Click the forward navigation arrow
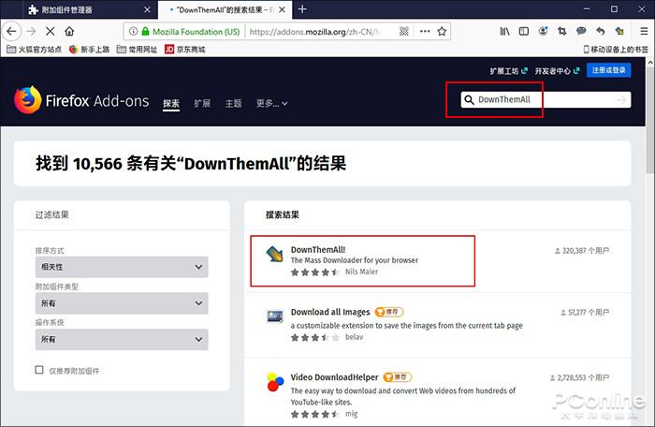Viewport: 655px width, 427px height. click(x=31, y=31)
